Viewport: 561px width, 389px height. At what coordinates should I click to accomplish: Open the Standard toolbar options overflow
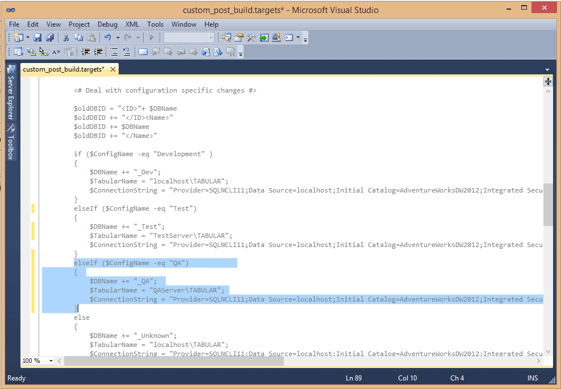point(305,39)
